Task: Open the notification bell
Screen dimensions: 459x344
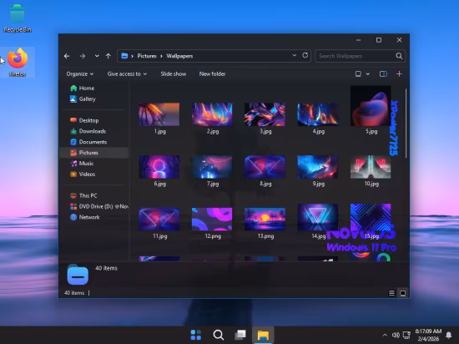Action: pos(448,335)
